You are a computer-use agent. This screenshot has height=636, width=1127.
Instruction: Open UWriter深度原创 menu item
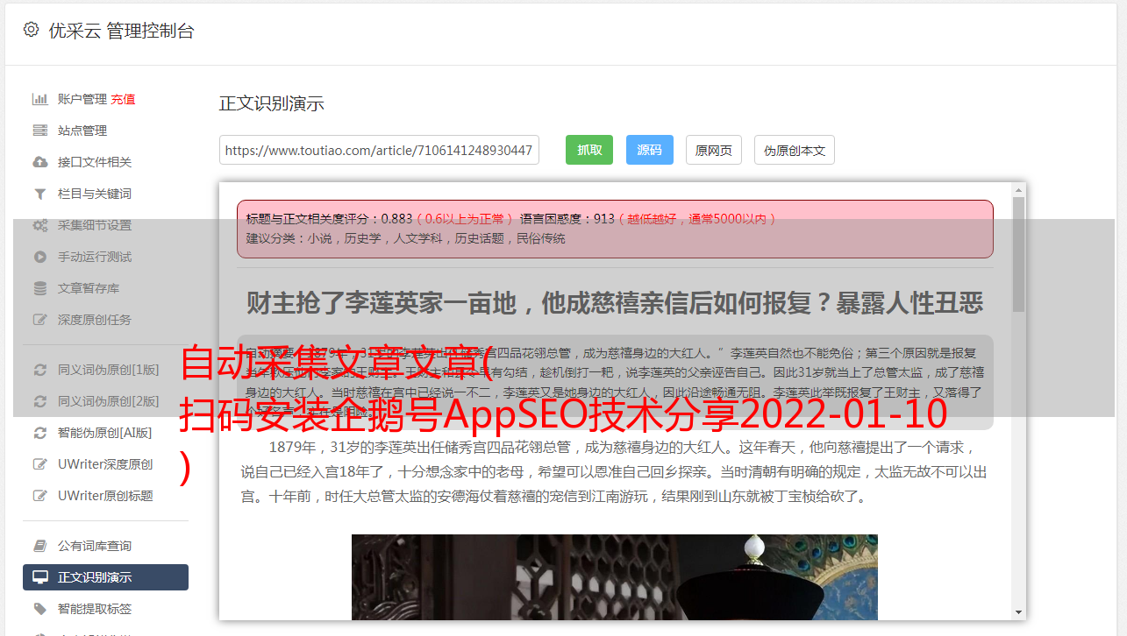tap(105, 464)
